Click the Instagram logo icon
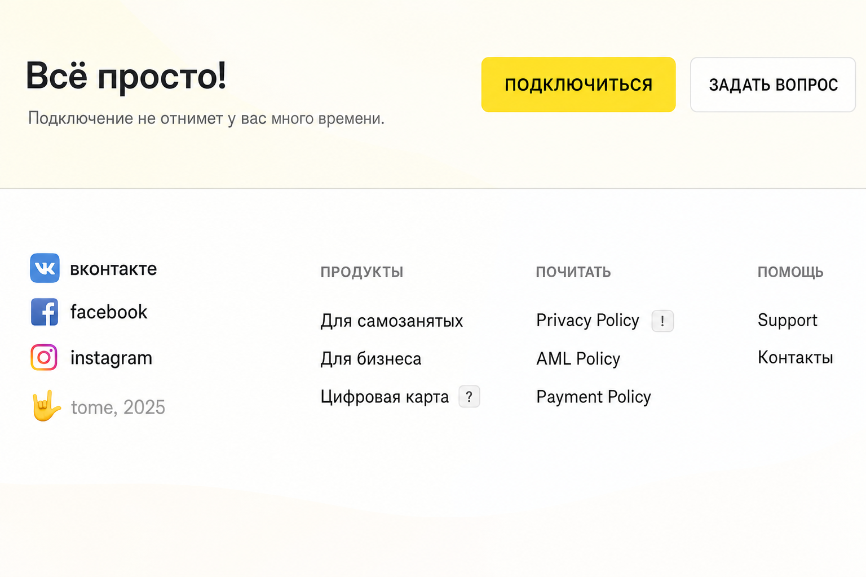 point(44,357)
